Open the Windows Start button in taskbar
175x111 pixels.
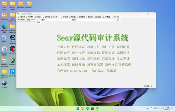[78, 108]
